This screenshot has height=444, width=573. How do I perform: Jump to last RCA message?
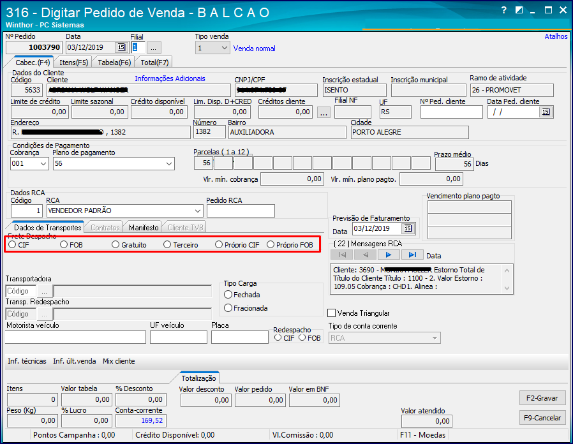[x=412, y=255]
